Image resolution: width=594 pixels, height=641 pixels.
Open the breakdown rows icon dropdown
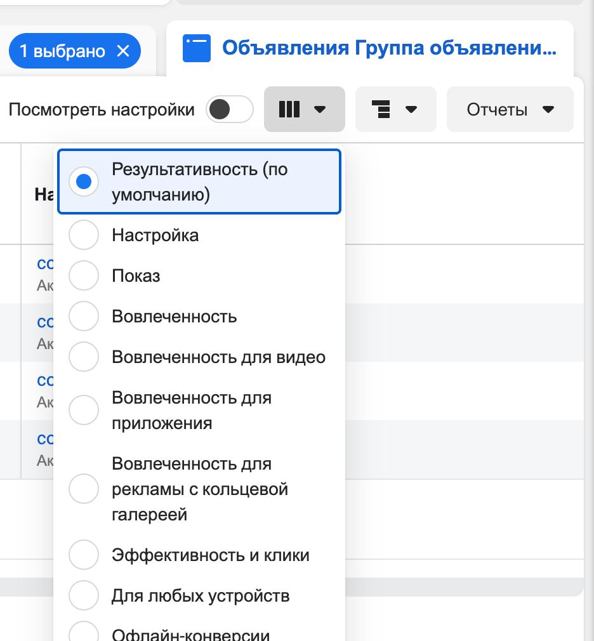point(395,110)
